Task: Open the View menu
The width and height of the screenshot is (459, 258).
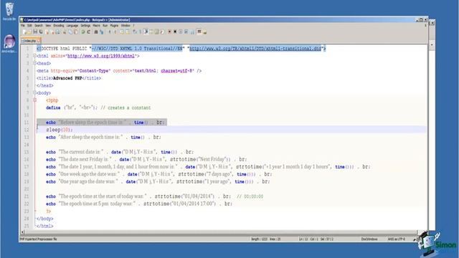Action: coord(48,26)
